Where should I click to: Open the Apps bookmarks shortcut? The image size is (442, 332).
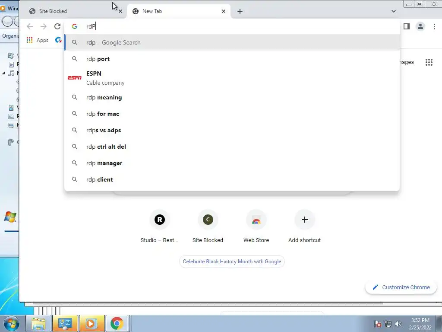coord(38,40)
